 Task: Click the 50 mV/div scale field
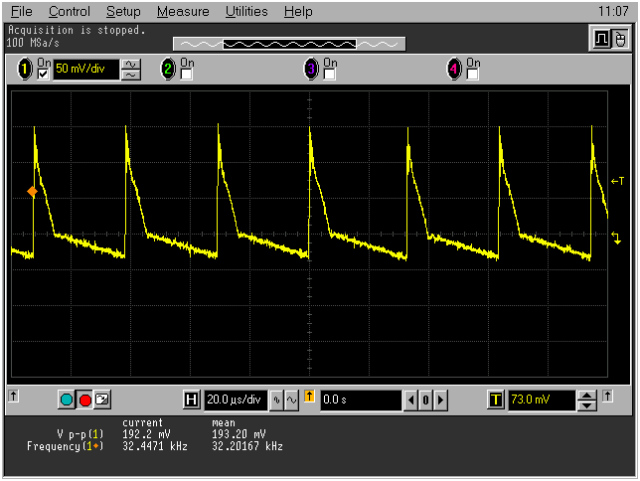pyautogui.click(x=85, y=69)
